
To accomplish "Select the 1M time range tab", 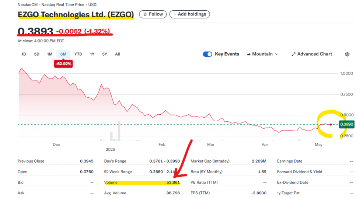I will click(x=50, y=54).
